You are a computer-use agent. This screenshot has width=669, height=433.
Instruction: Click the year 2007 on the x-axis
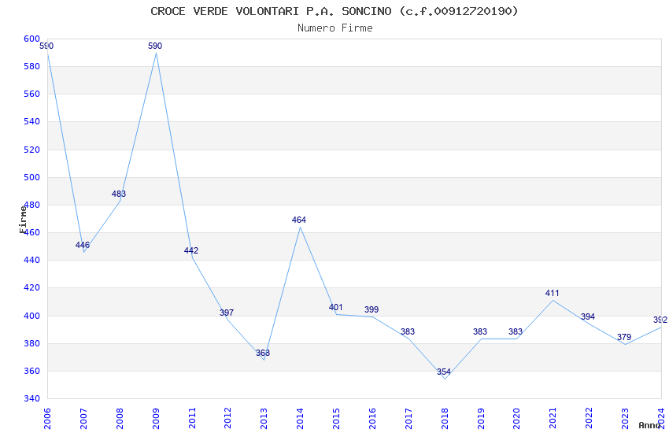(83, 418)
